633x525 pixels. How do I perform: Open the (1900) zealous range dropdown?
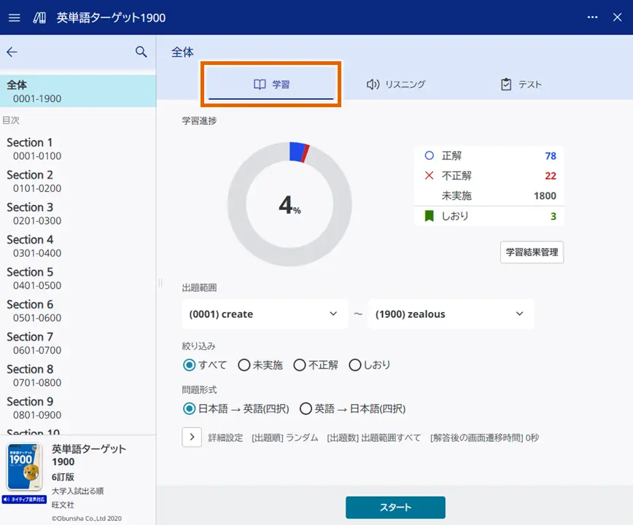450,314
